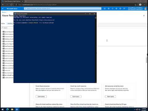Focus the table Search box in the left pane

pyautogui.click(x=7, y=28)
